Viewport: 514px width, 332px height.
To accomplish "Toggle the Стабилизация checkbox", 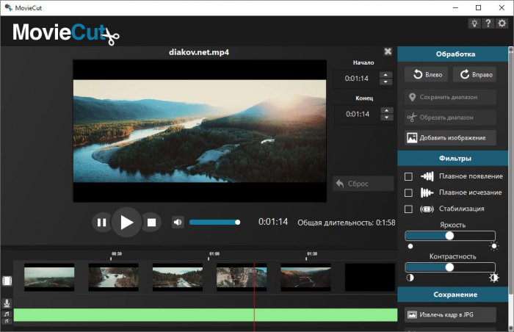I will 409,209.
